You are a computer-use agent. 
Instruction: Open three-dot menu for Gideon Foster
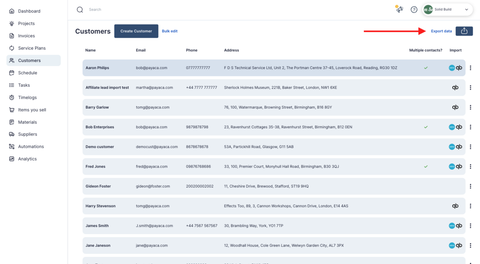point(471,186)
